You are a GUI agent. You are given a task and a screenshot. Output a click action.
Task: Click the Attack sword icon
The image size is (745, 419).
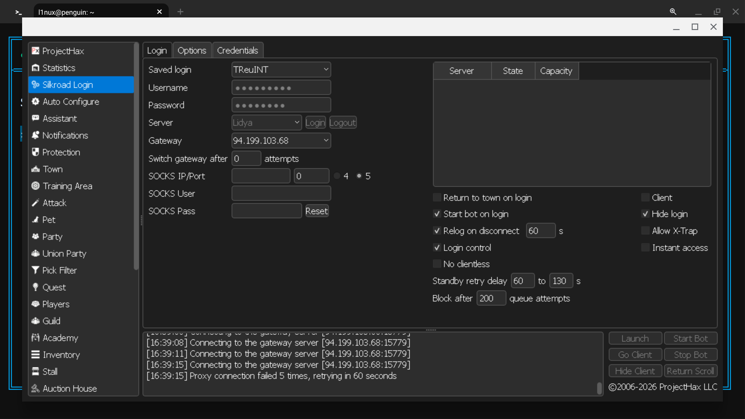pyautogui.click(x=35, y=203)
